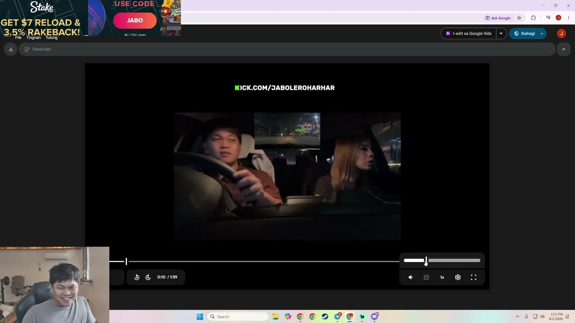Viewport: 575px width, 323px height.
Task: Open the Chrome profile avatar
Action: (x=558, y=18)
